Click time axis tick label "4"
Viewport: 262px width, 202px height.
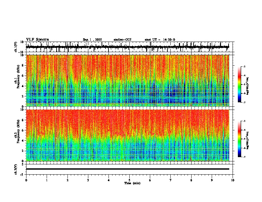pyautogui.click(x=109, y=180)
